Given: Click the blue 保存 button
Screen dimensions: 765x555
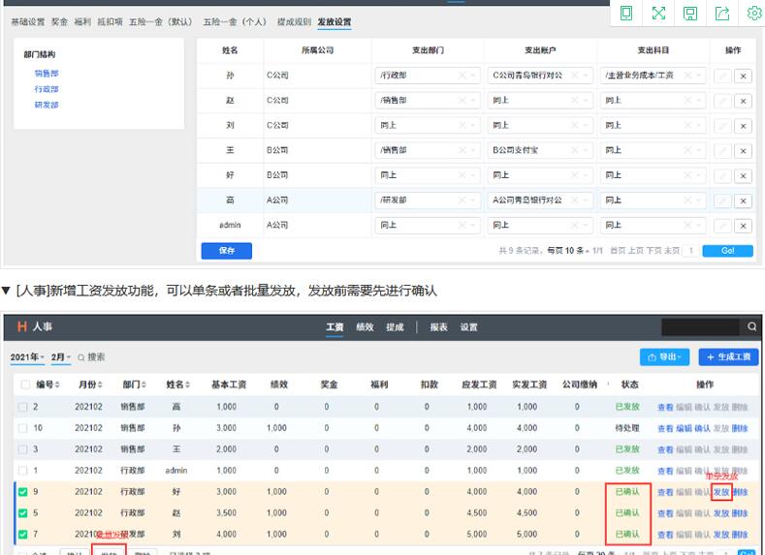Looking at the screenshot, I should tap(226, 251).
